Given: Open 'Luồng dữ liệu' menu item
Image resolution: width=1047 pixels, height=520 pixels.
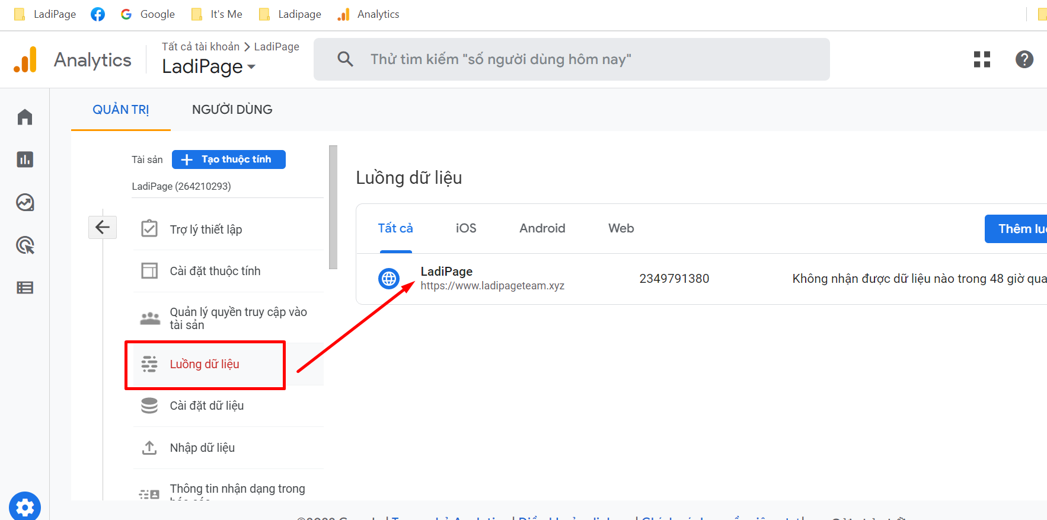Looking at the screenshot, I should 205,365.
